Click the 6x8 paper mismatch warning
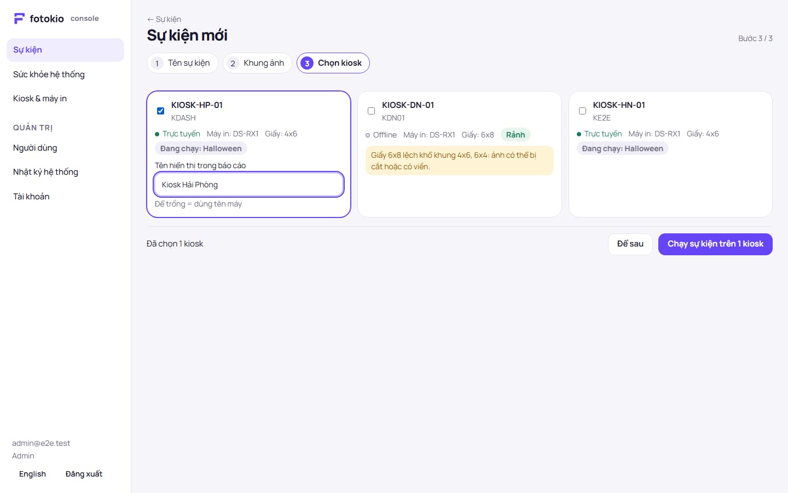This screenshot has height=493, width=788. 460,160
